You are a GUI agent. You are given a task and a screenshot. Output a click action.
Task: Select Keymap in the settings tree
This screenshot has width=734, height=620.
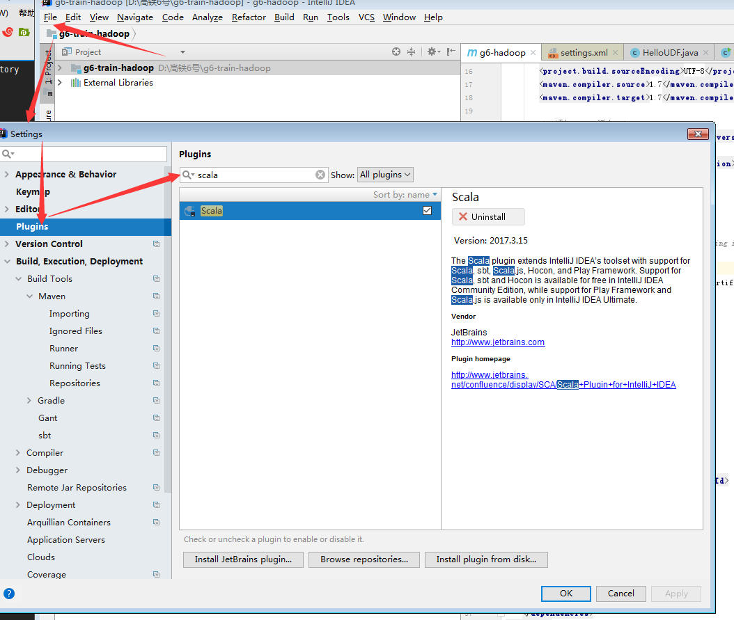[33, 191]
